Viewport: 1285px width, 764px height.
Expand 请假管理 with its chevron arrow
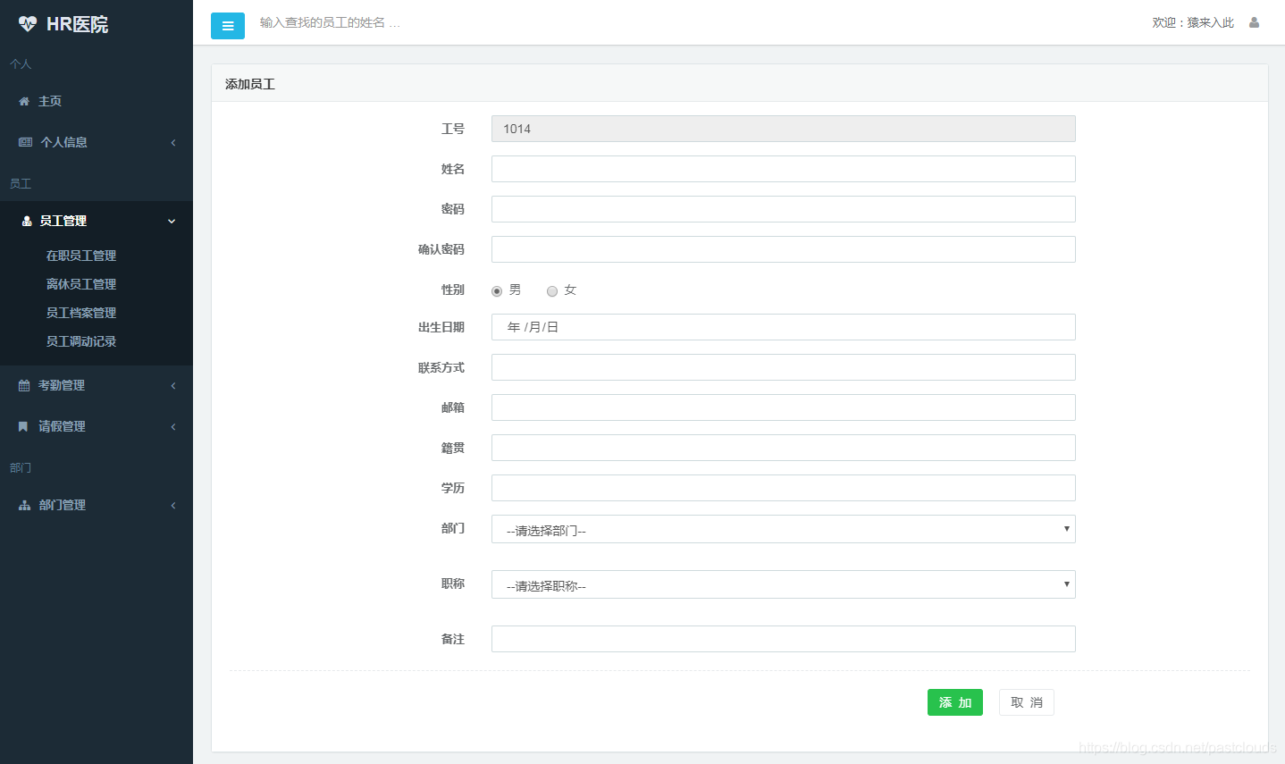173,426
